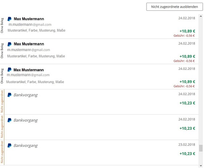Click PayPal icon of the 23.02.2018 Bankvorgang

(x=9, y=145)
